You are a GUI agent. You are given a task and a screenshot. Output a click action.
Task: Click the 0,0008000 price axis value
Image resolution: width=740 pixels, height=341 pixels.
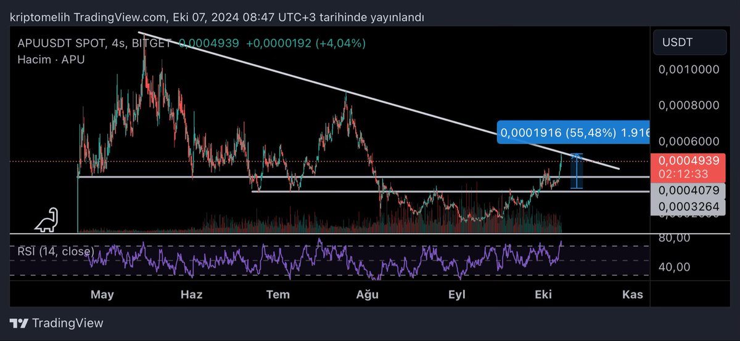(689, 105)
